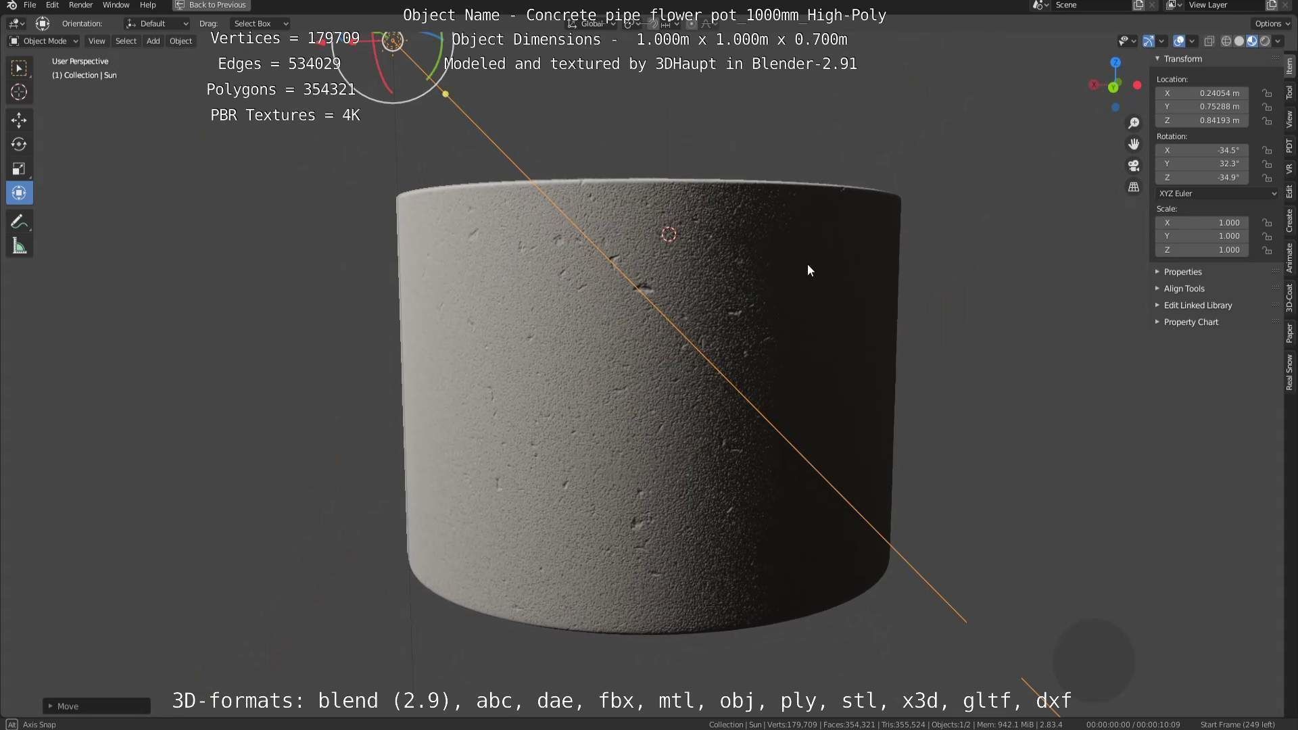
Task: Open the viewport Select menu
Action: coord(126,41)
